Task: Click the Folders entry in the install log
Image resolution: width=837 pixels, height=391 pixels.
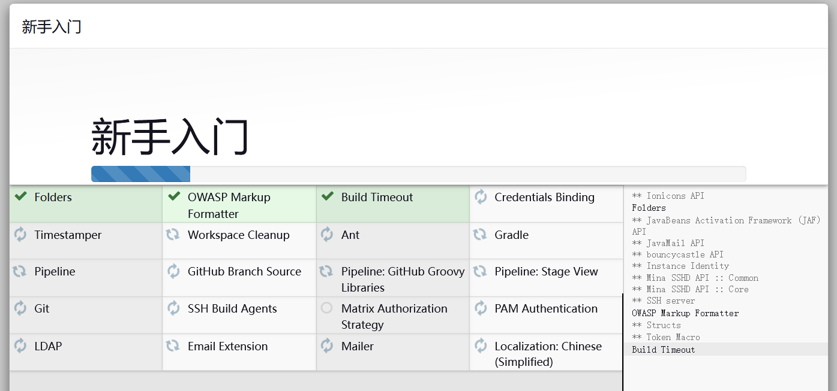Action: [649, 208]
